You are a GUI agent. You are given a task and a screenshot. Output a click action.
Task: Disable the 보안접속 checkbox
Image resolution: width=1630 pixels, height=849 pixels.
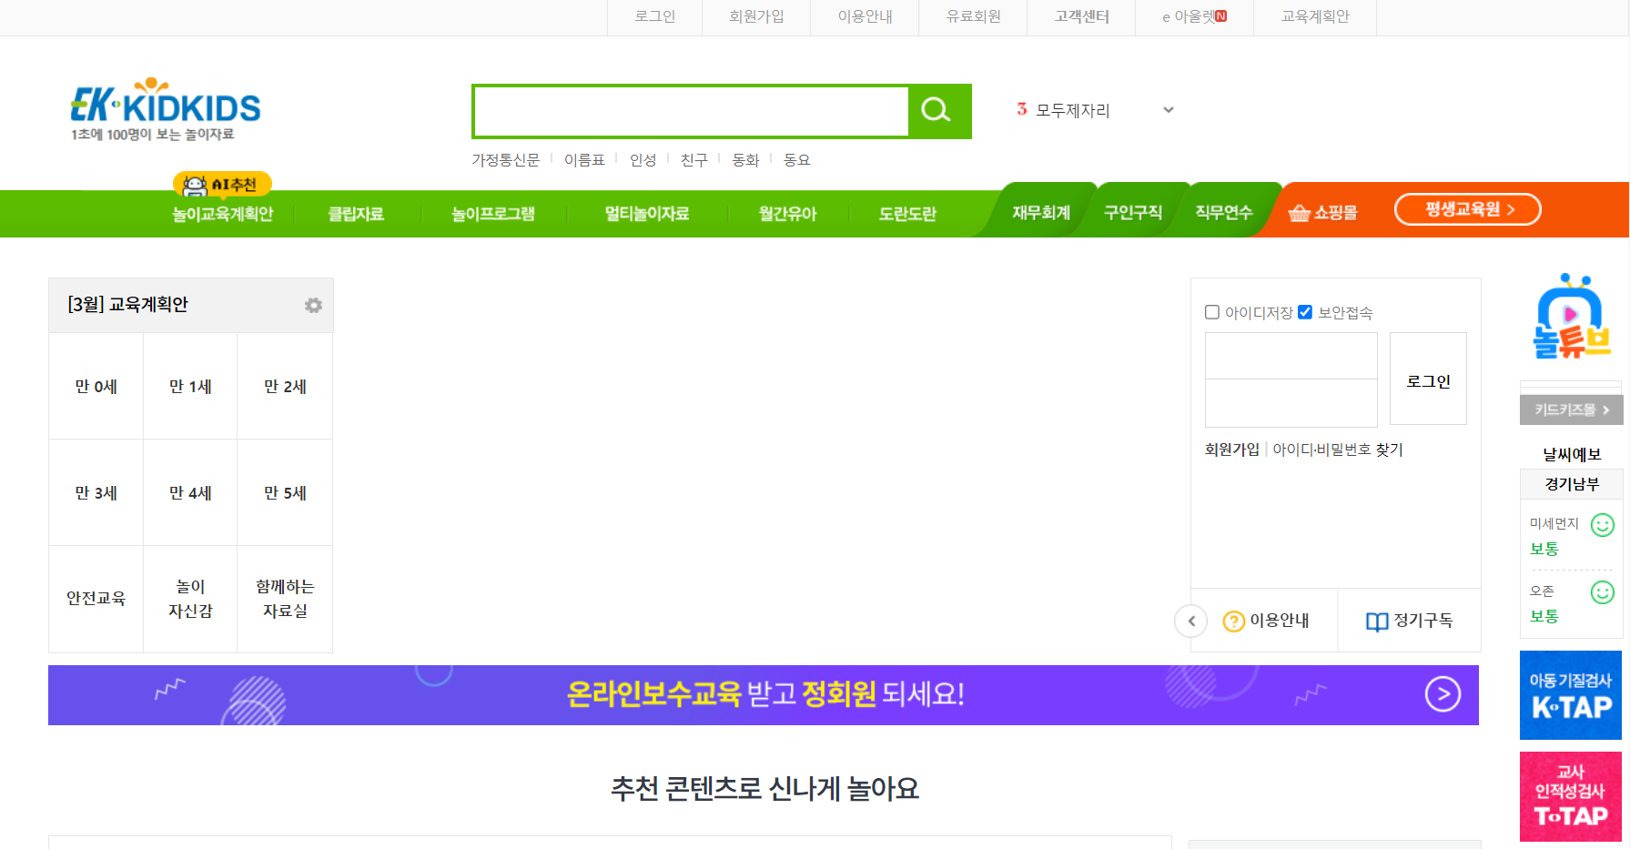(x=1306, y=312)
